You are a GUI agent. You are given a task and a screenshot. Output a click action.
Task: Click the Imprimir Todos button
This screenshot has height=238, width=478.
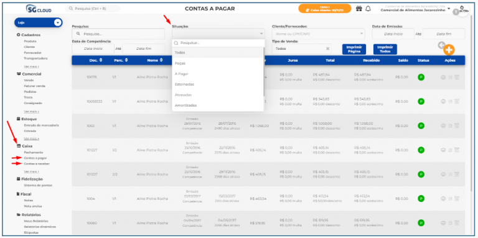[385, 49]
